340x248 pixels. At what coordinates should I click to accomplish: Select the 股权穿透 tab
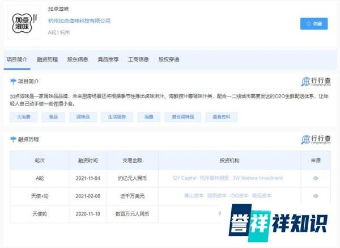coord(169,60)
